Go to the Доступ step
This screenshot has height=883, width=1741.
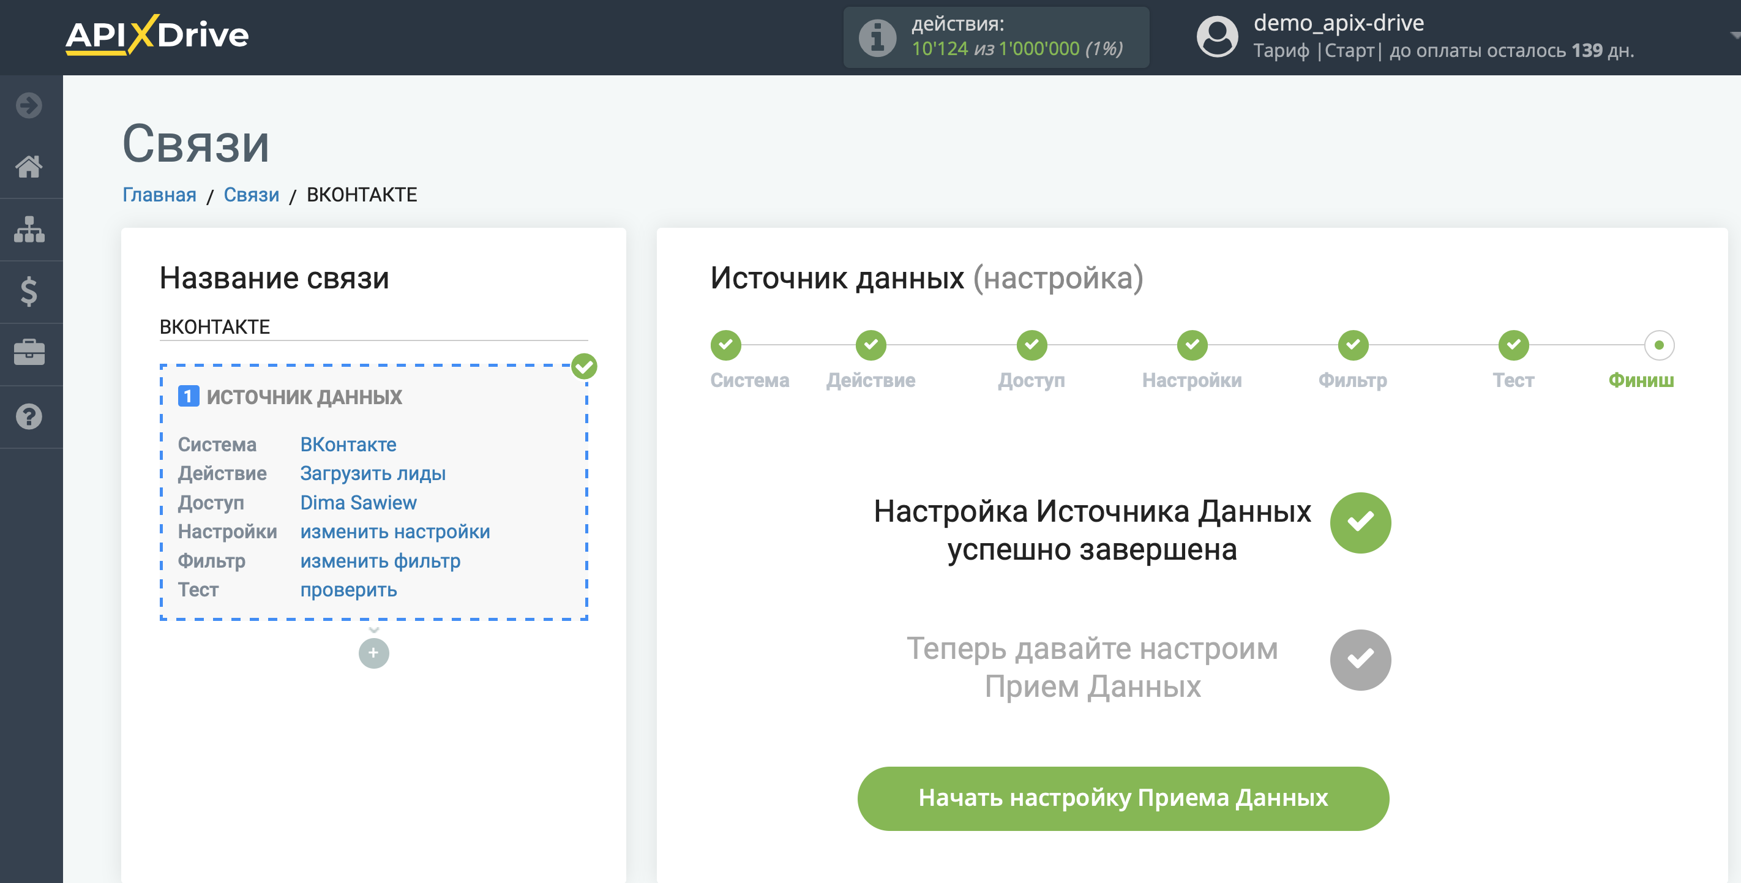pos(1031,345)
